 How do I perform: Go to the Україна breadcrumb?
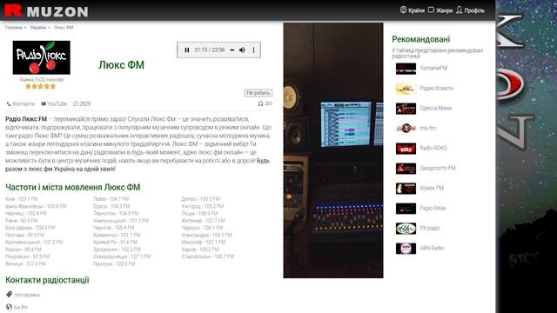pos(38,27)
